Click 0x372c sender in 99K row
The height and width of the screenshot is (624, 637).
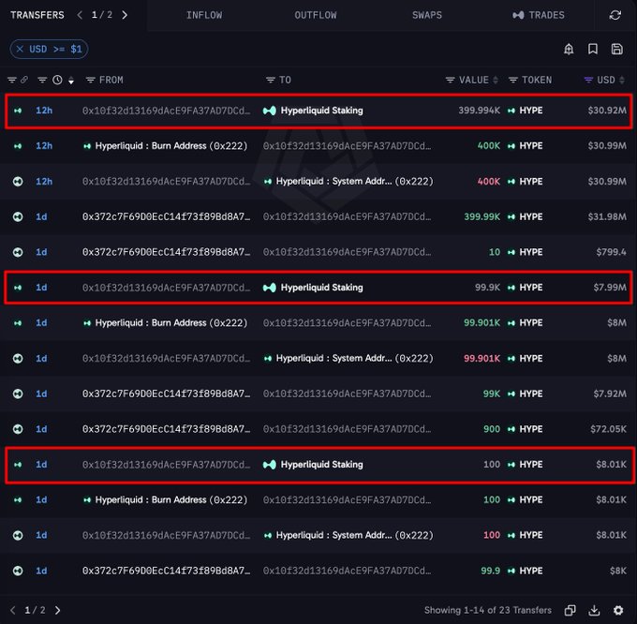[x=166, y=394]
